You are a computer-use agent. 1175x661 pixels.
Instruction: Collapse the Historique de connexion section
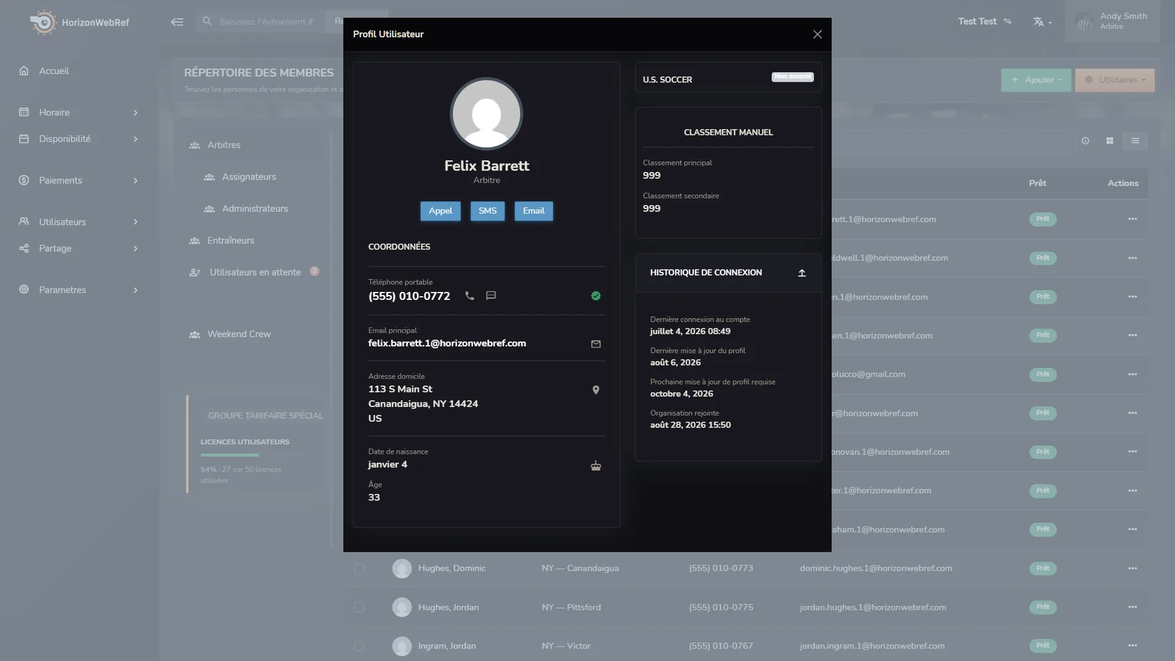(x=802, y=273)
